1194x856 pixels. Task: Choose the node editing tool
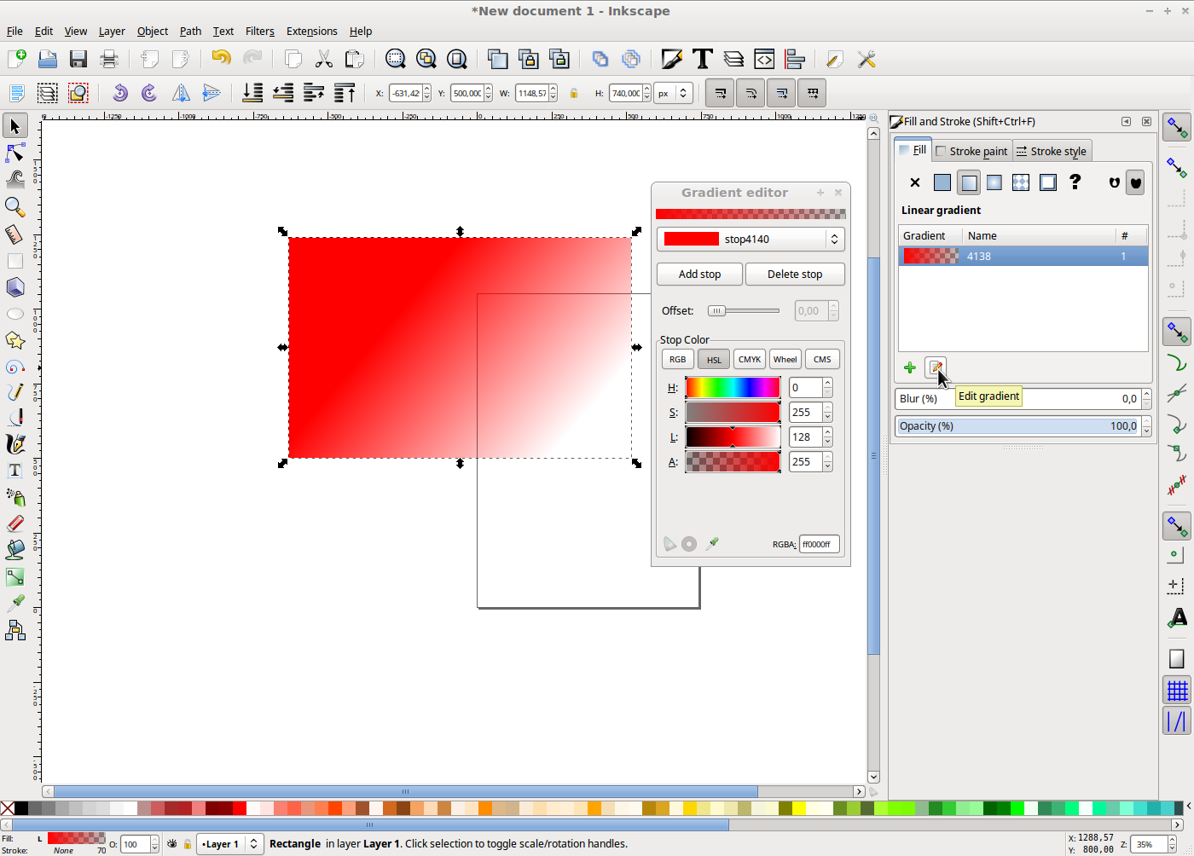click(14, 153)
